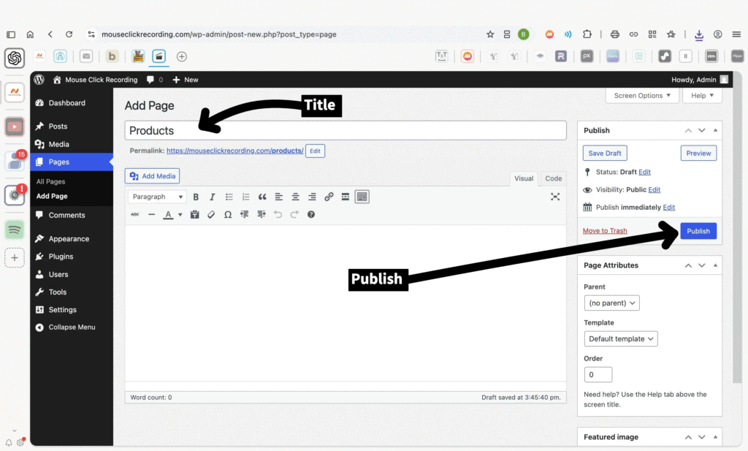Screen dimensions: 748x451
Task: Insert a blockquote in the editor
Action: tap(262, 197)
